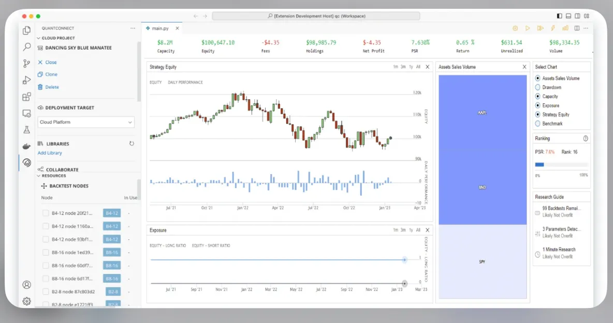
Task: Run a backtest using the play icon
Action: point(528,28)
